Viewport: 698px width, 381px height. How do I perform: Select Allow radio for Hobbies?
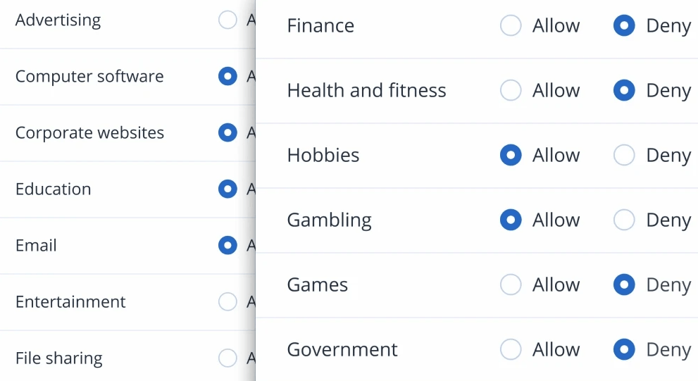[511, 156]
